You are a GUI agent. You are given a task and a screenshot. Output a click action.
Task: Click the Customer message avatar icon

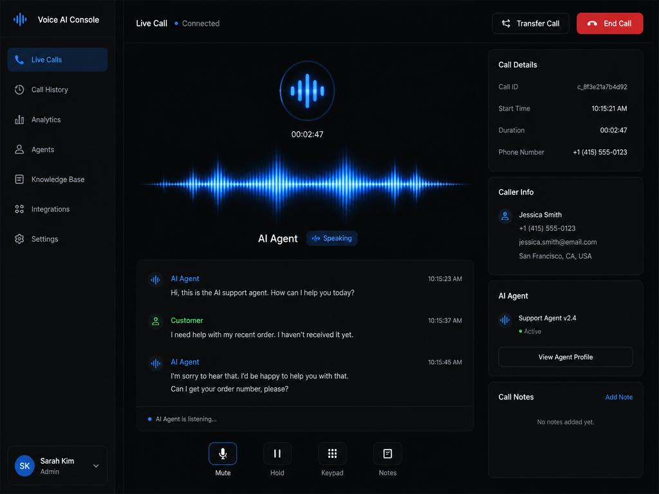156,322
